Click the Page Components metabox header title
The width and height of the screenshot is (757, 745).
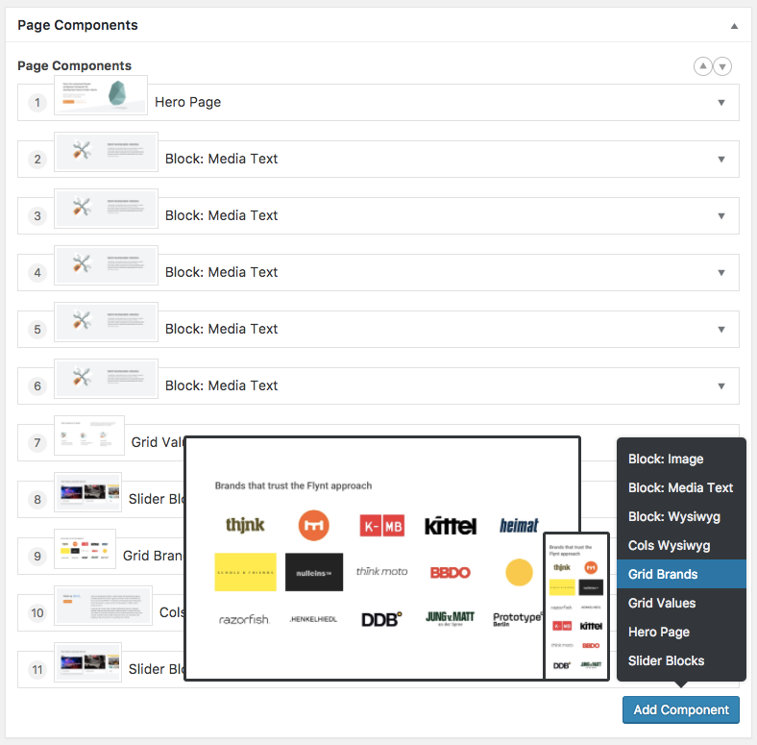[78, 25]
